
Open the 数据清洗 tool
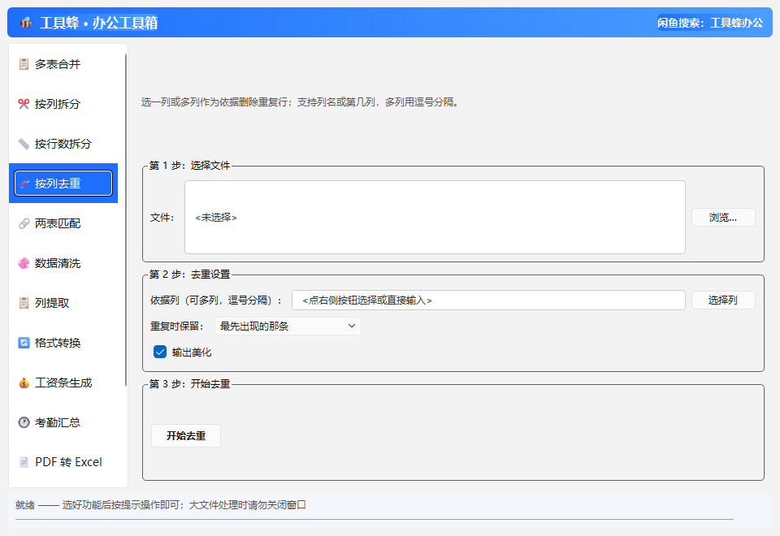click(x=63, y=263)
